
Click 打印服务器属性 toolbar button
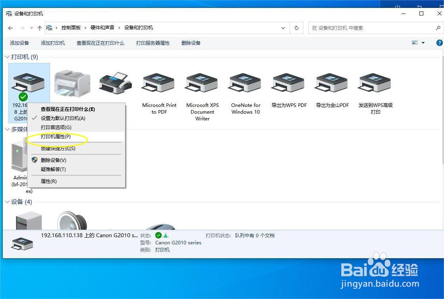coord(153,43)
